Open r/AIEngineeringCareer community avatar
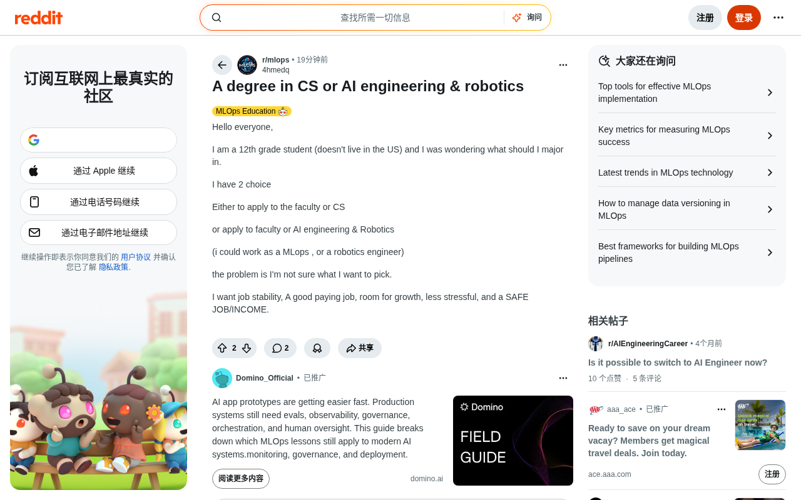 pos(596,344)
